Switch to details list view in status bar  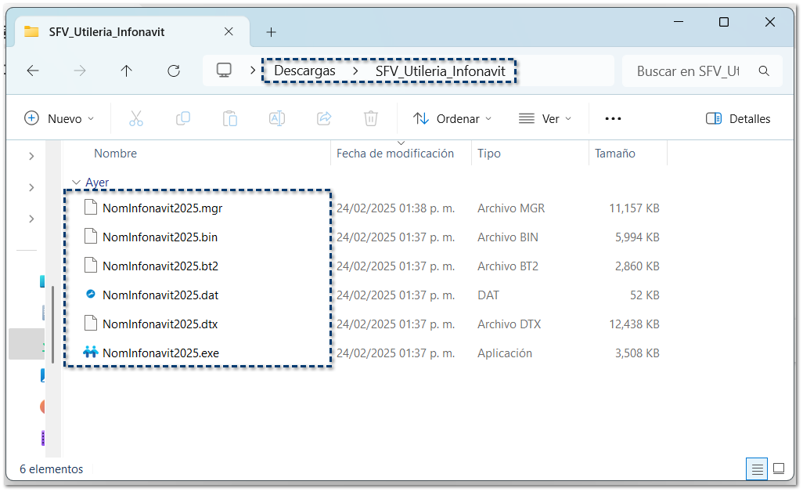click(x=757, y=469)
